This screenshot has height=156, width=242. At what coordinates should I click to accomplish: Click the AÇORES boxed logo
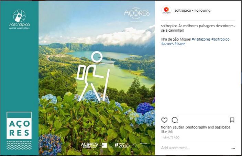point(19,125)
